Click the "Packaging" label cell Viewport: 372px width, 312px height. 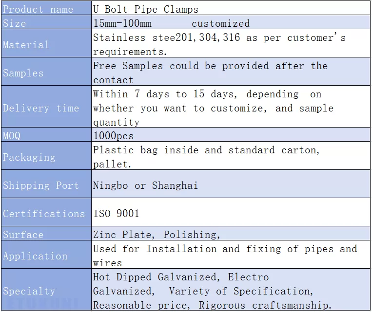[x=46, y=157]
